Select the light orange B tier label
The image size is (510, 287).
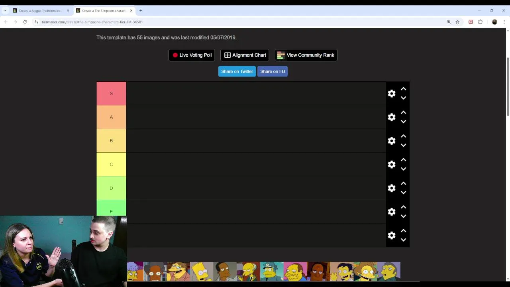[x=111, y=141]
